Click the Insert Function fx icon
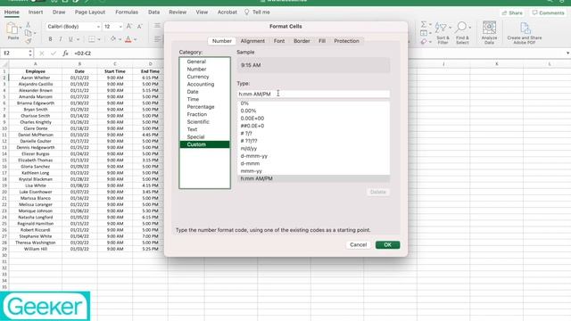The height and width of the screenshot is (321, 571). click(x=65, y=53)
